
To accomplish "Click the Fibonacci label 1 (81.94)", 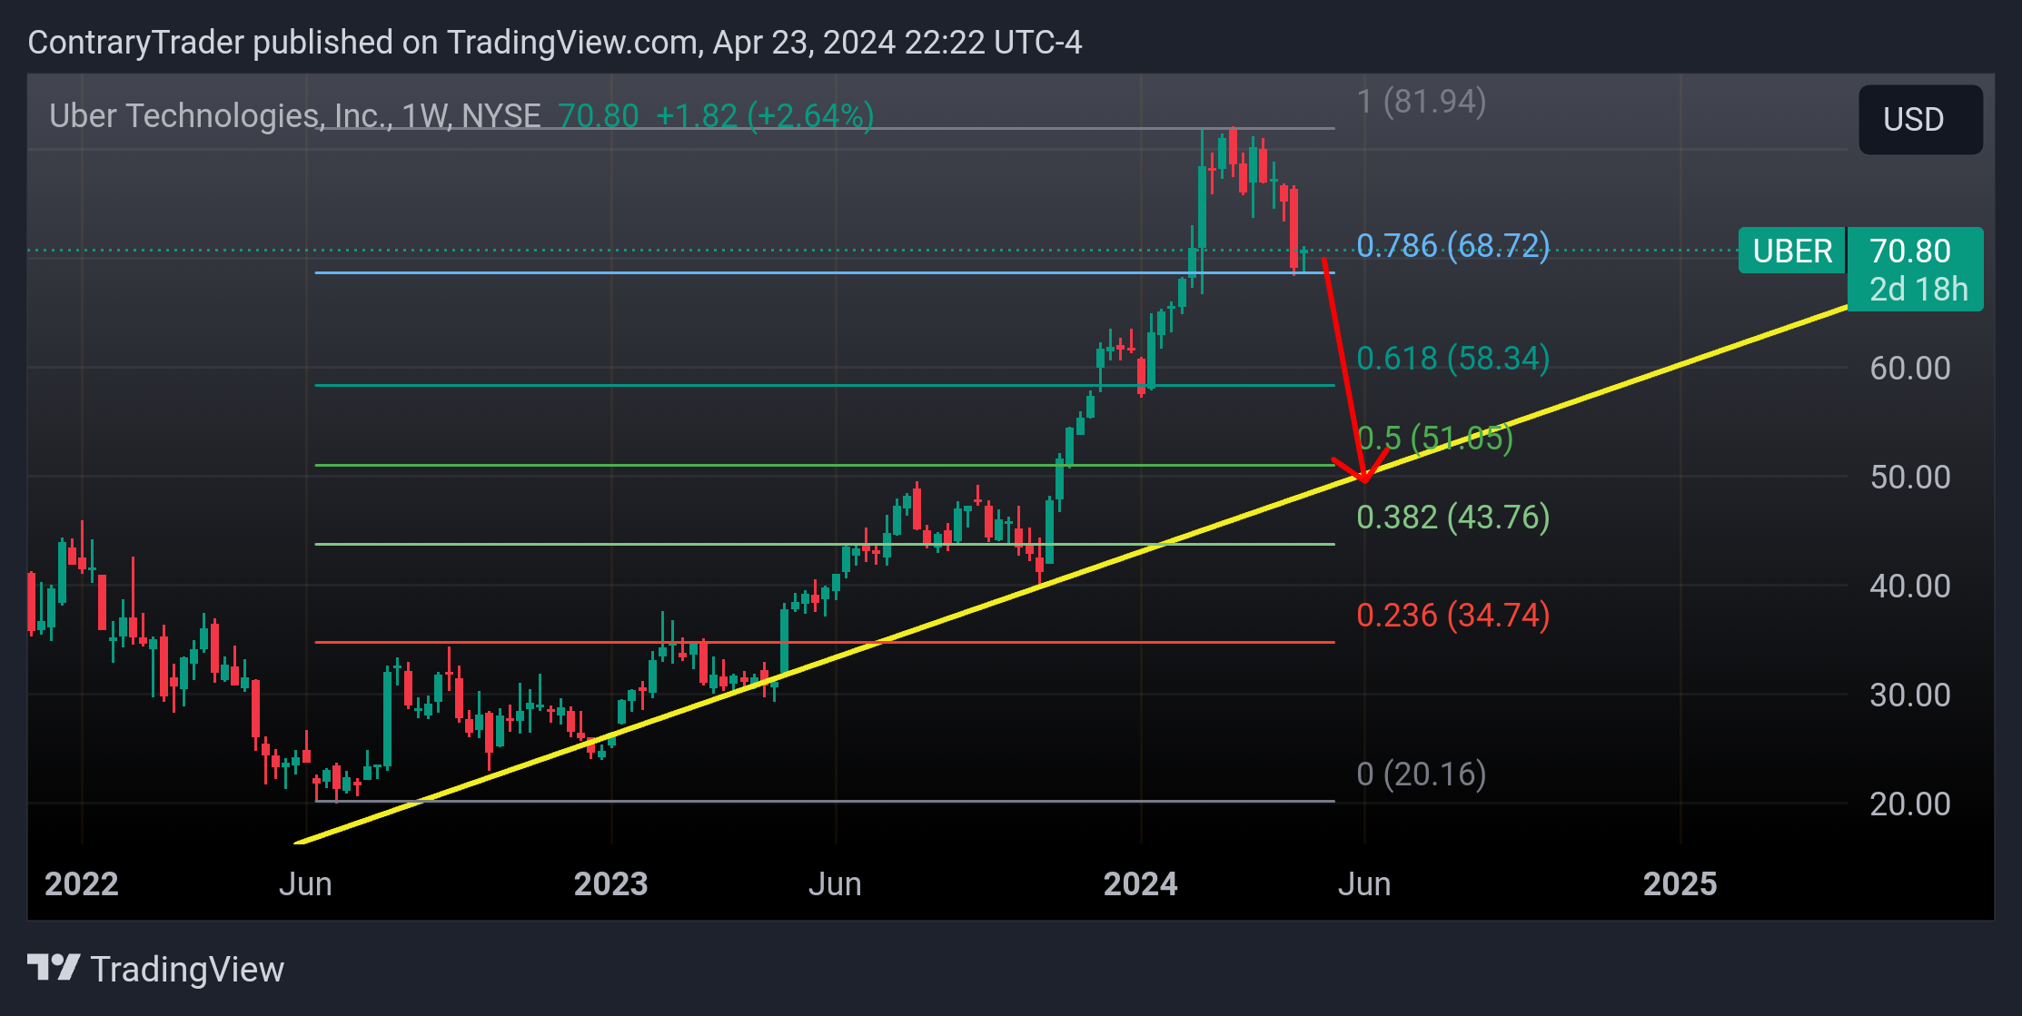I will [x=1422, y=102].
